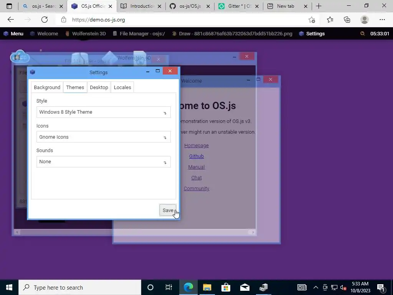
Task: Open the browser Favorites list
Action: 330,20
